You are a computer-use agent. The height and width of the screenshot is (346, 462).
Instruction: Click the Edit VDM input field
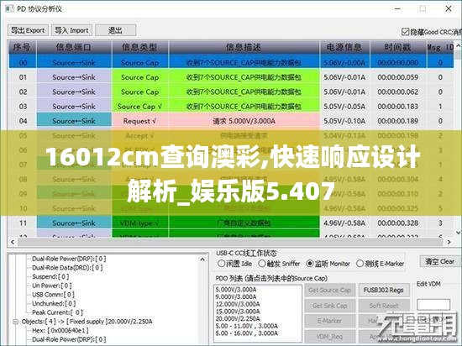click(433, 305)
